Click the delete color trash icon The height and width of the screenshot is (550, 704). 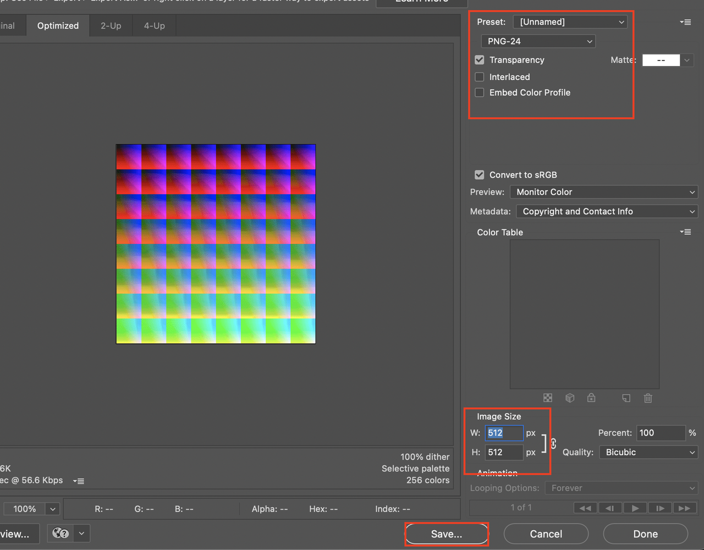coord(648,398)
